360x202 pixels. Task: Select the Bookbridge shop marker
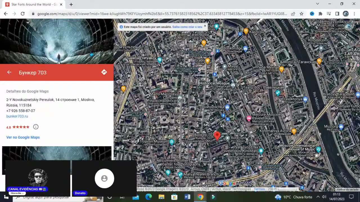pos(246,49)
